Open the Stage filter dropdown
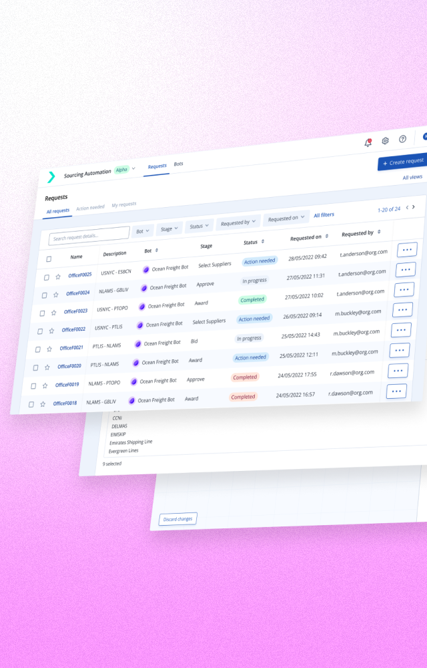 (x=169, y=228)
